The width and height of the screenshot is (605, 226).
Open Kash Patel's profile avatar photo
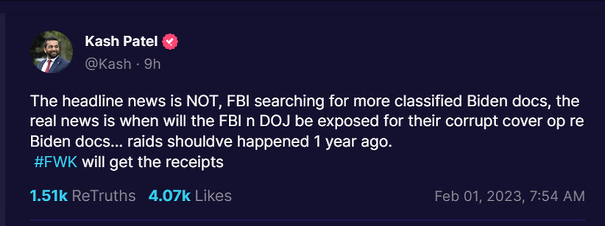[x=52, y=52]
